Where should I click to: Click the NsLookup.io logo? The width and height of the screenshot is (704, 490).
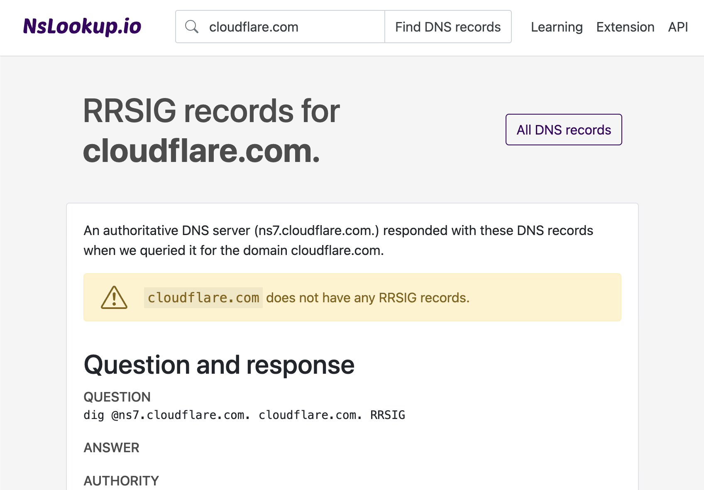coord(82,26)
